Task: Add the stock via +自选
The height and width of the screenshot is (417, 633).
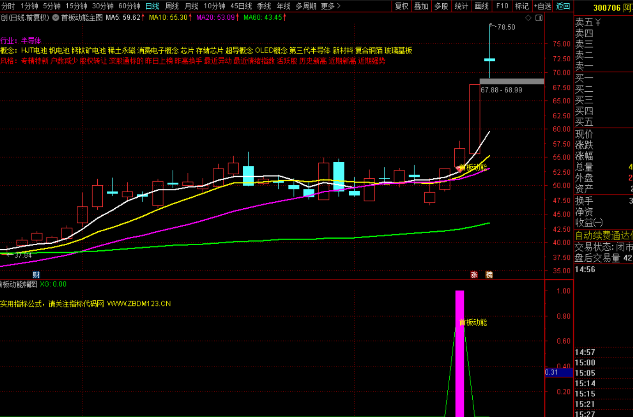Action: pos(543,6)
